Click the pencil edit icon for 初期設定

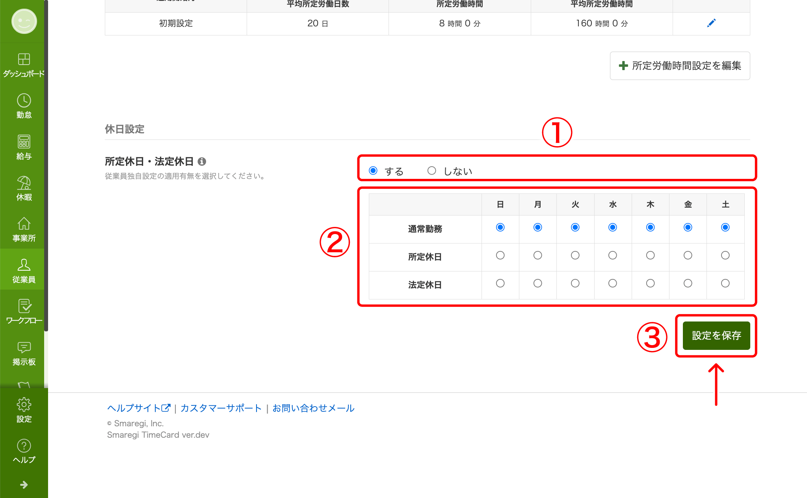(711, 23)
